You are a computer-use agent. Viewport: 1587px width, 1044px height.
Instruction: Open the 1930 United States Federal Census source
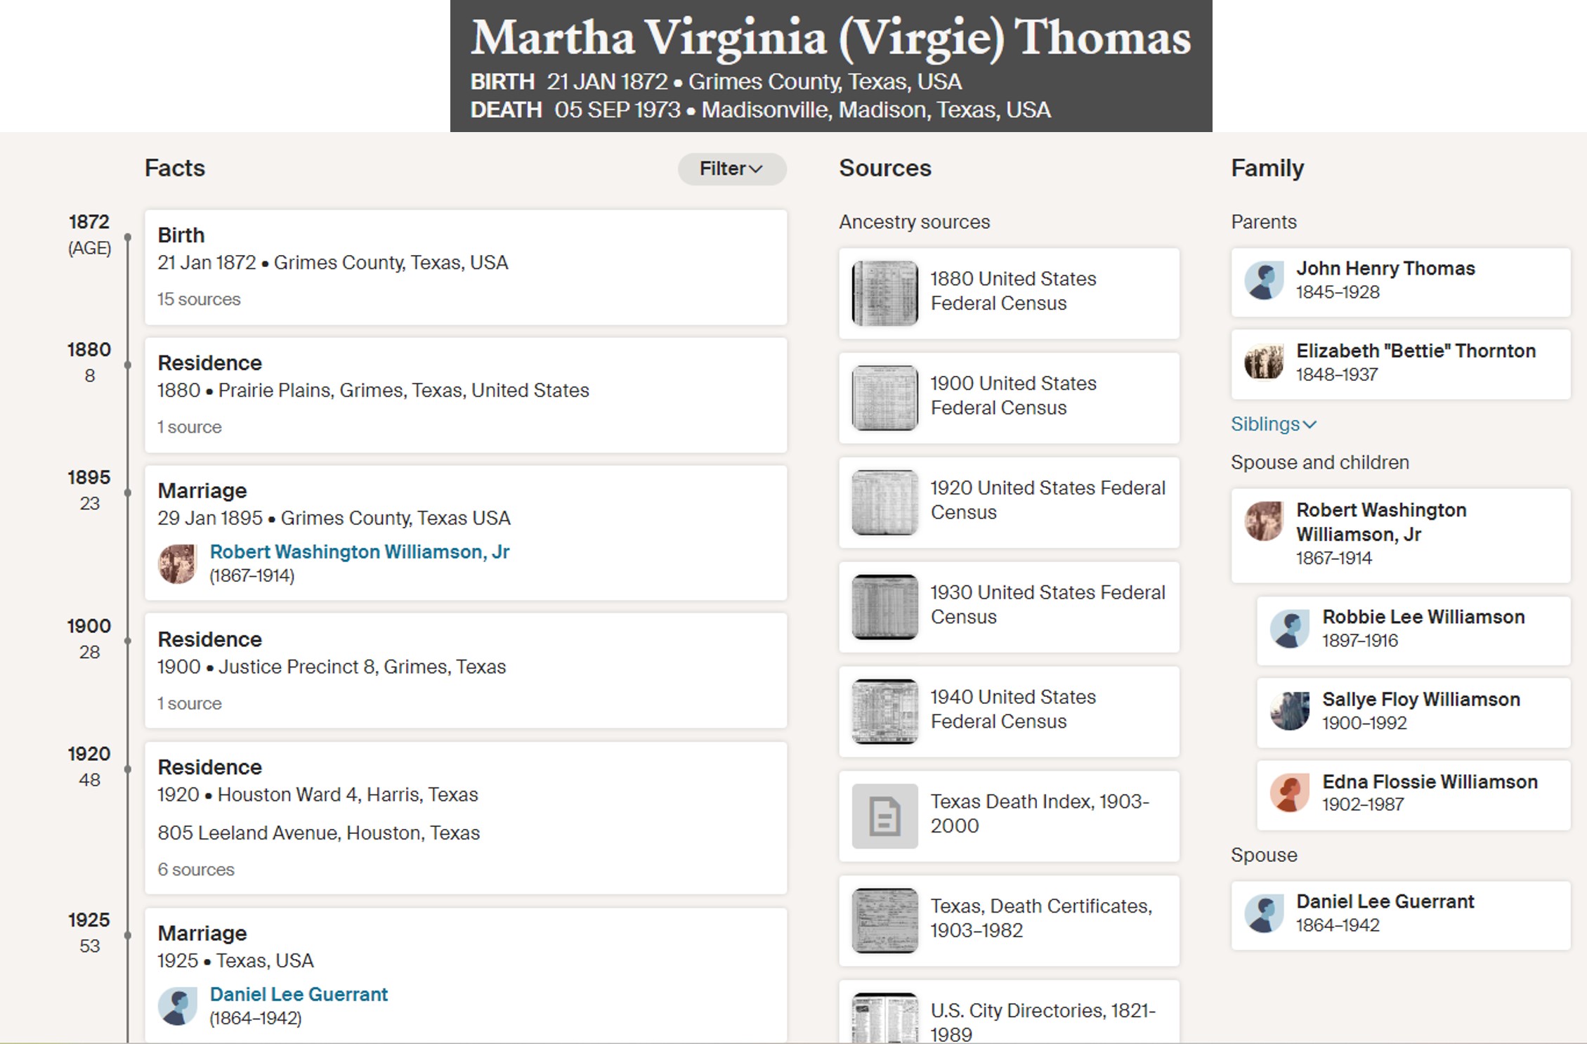[x=1009, y=607]
